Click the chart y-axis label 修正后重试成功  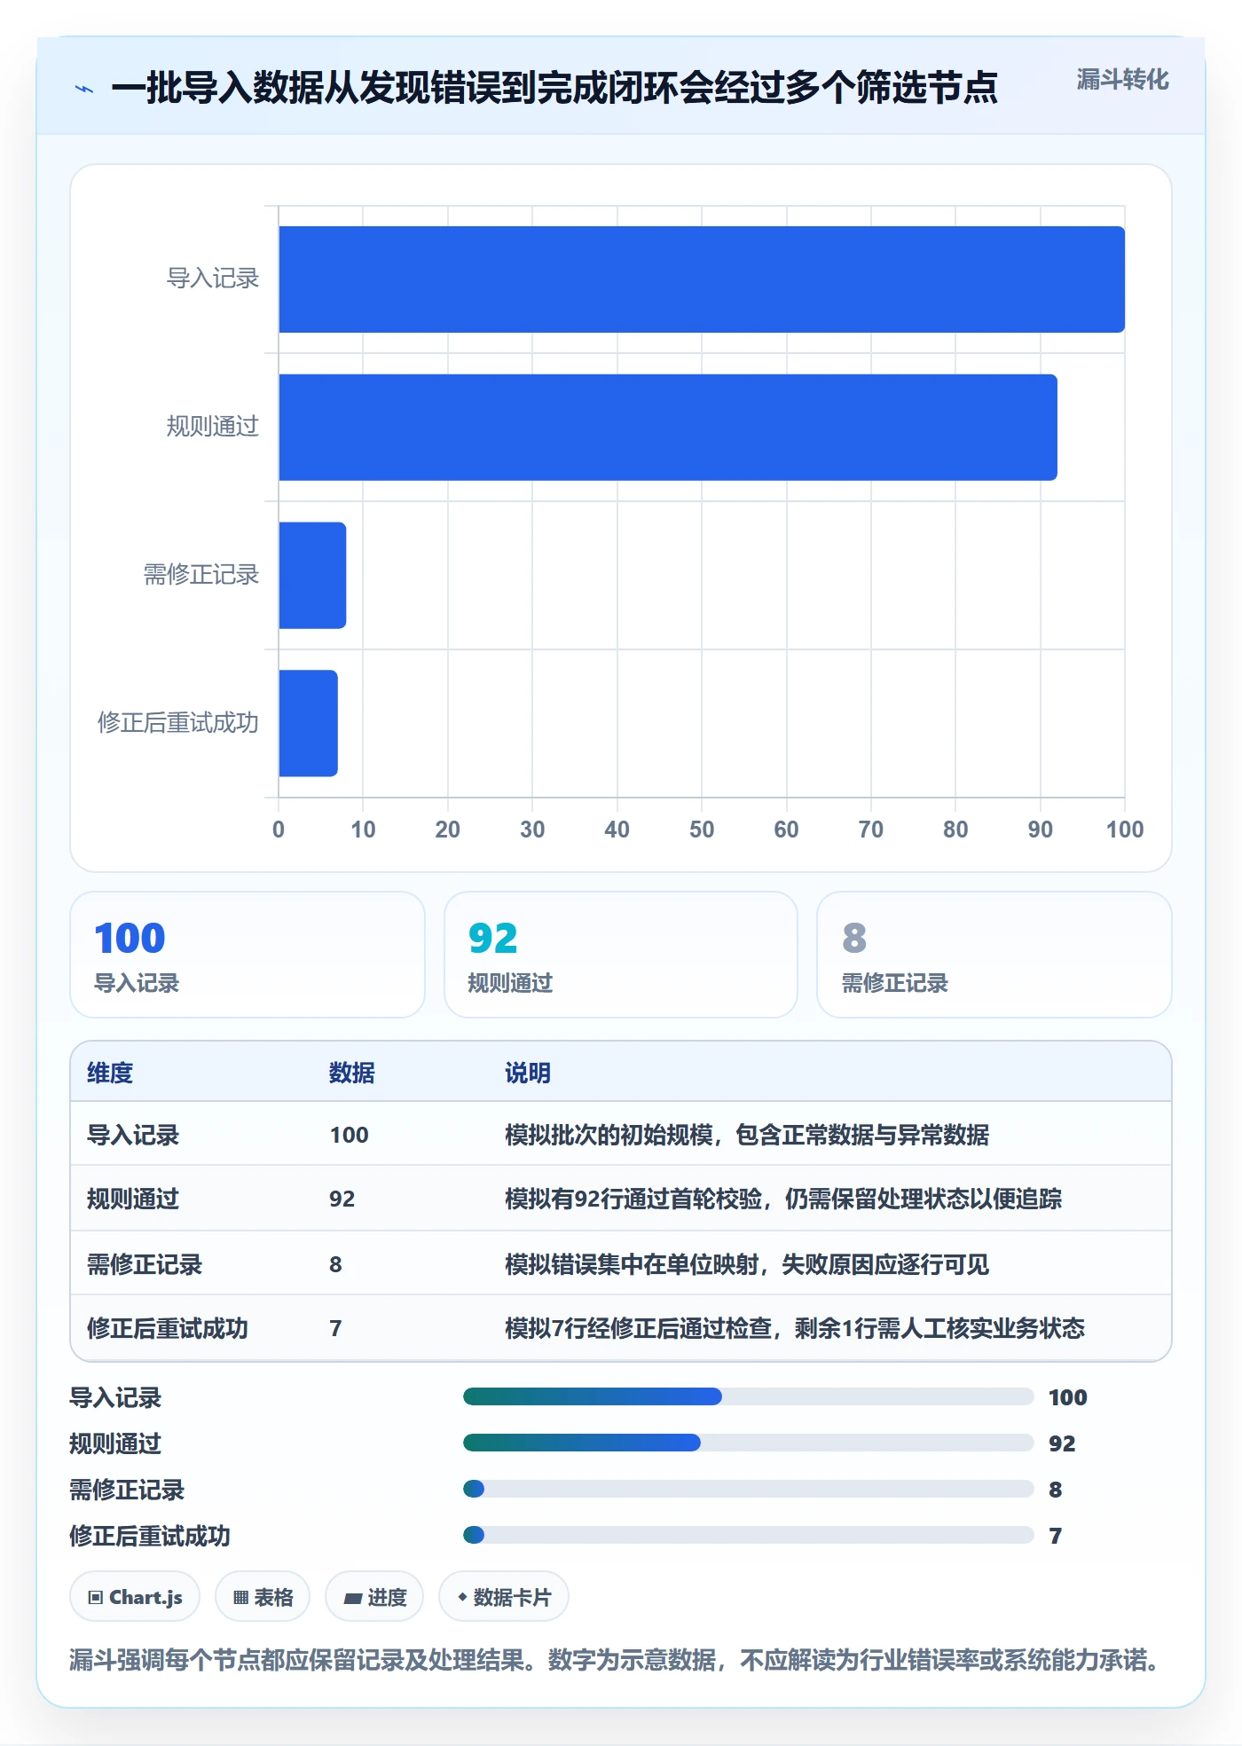178,723
